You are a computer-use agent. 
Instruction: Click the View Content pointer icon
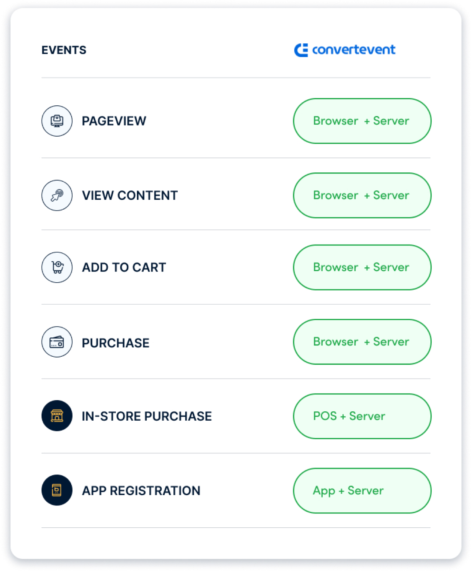(57, 195)
